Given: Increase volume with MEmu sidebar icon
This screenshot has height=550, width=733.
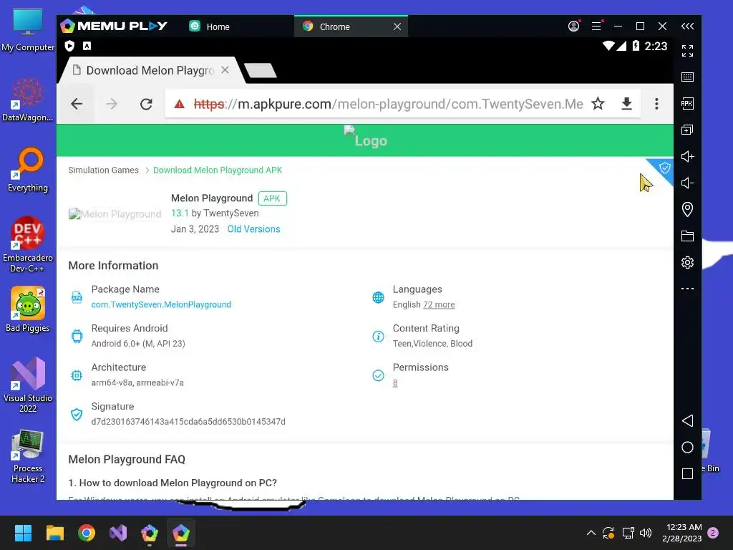Looking at the screenshot, I should 687,156.
